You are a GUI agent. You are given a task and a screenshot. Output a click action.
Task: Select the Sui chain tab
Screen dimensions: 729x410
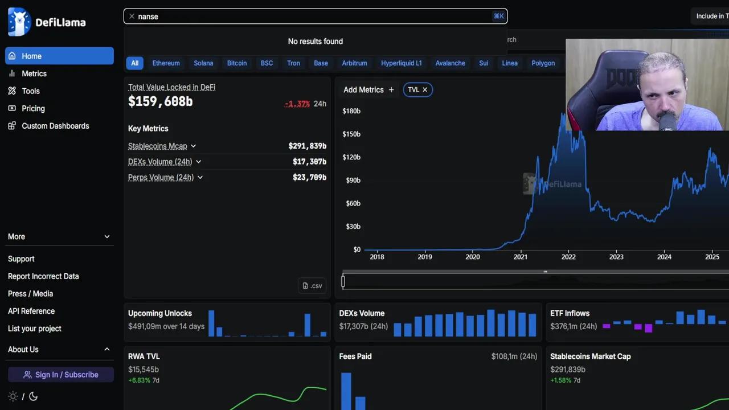coord(484,63)
